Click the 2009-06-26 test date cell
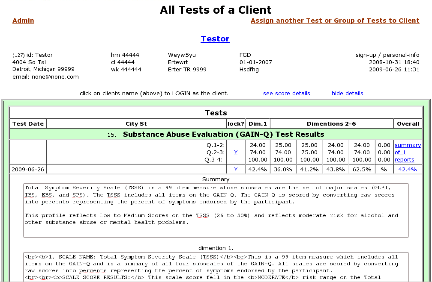432x282 pixels. (28, 170)
